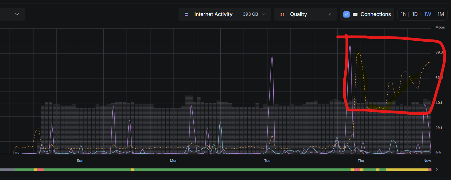The width and height of the screenshot is (451, 180).
Task: Select the 1M time range
Action: [441, 14]
